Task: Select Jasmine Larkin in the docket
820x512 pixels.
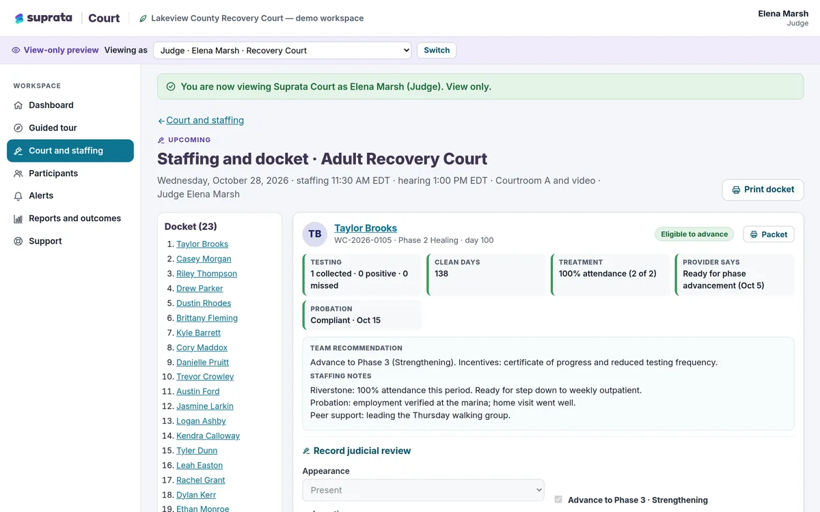Action: 205,406
